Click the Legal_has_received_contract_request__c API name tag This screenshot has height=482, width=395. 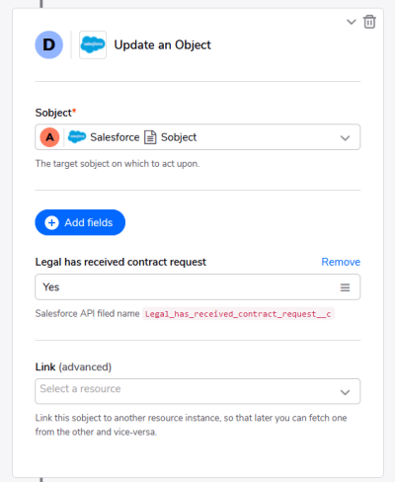pyautogui.click(x=238, y=314)
